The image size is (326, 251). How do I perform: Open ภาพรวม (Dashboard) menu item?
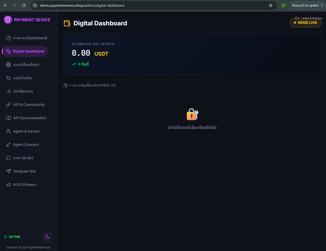(30, 38)
